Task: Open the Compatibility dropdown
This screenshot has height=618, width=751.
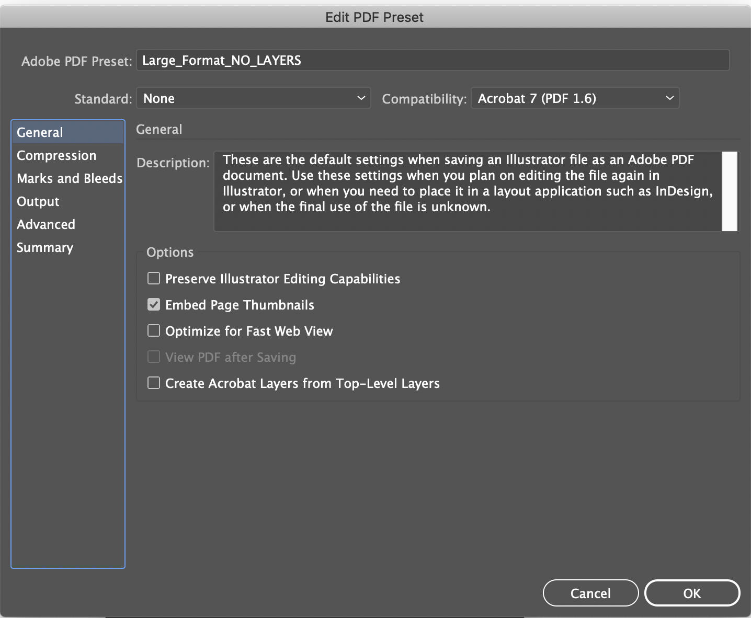Action: click(574, 98)
